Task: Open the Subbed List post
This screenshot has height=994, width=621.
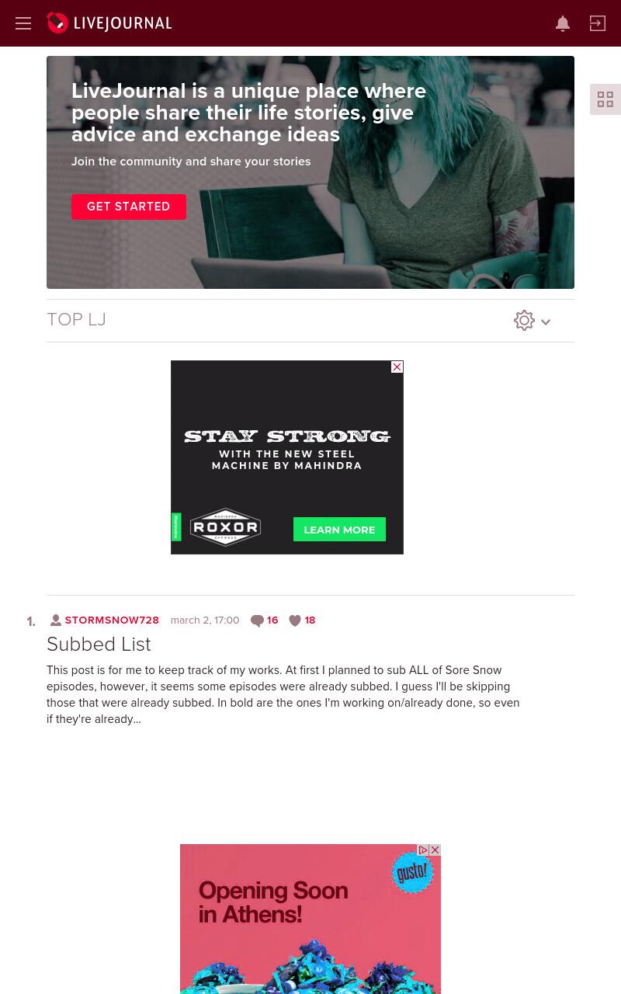Action: click(x=99, y=645)
